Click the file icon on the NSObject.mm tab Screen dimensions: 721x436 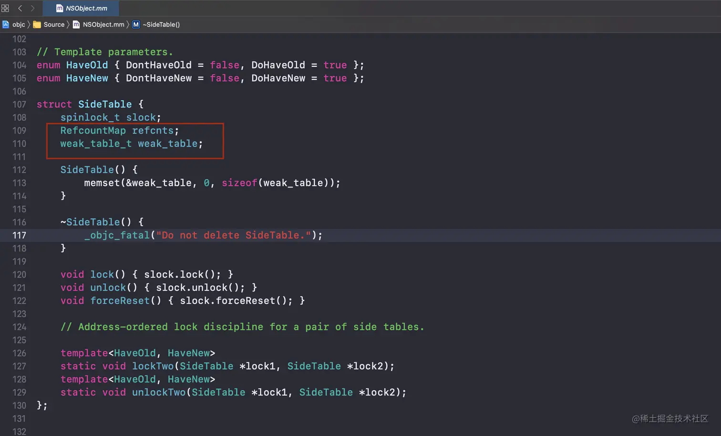pyautogui.click(x=60, y=8)
